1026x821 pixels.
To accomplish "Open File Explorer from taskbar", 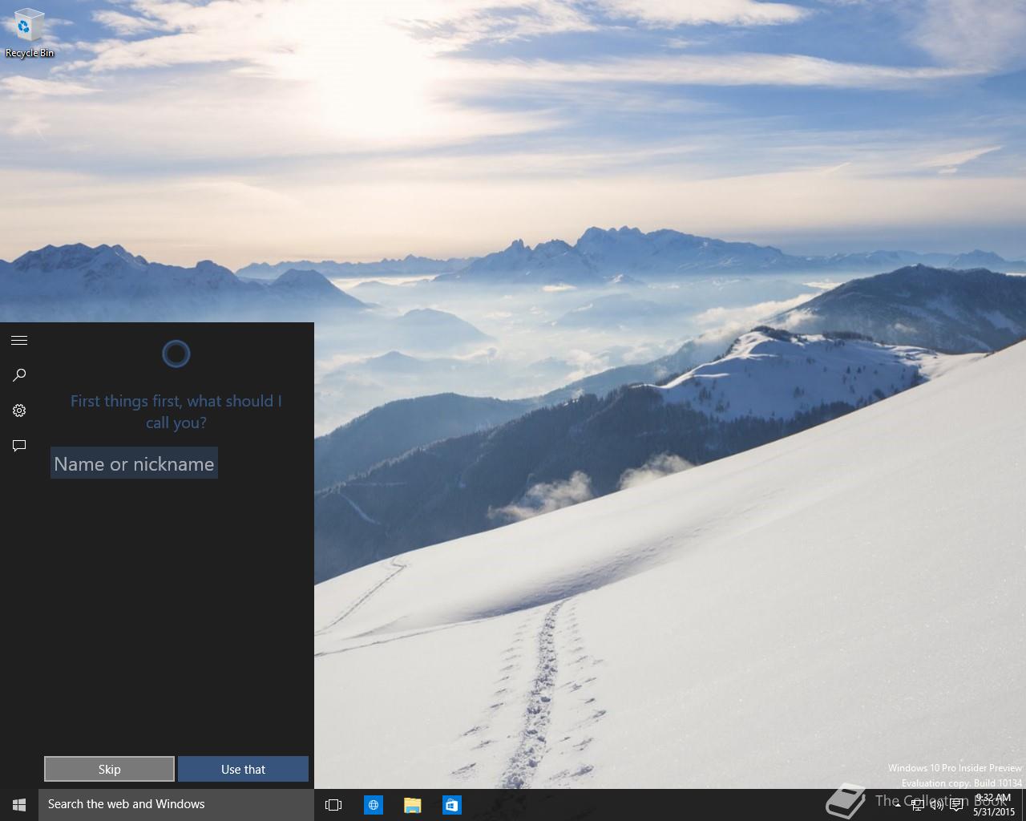I will [412, 805].
